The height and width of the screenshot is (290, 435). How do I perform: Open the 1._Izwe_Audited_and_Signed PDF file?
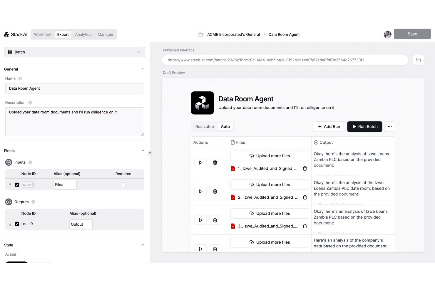click(x=265, y=169)
